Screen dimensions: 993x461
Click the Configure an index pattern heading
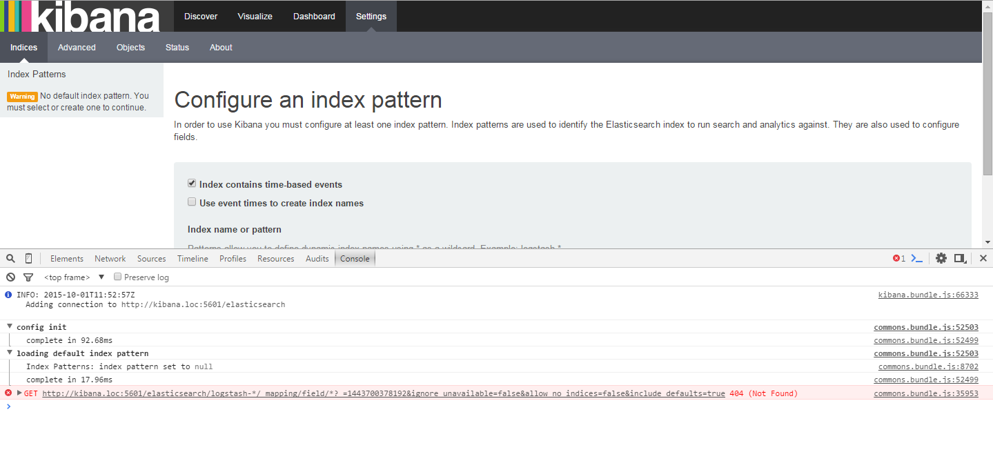(x=308, y=100)
